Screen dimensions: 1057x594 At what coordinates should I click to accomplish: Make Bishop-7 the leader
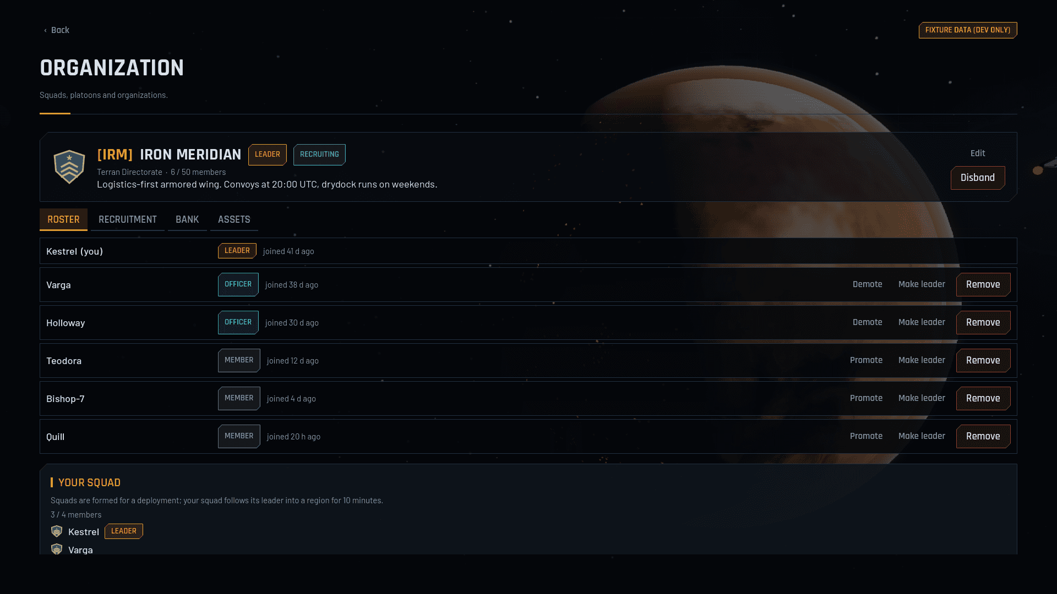click(x=922, y=398)
